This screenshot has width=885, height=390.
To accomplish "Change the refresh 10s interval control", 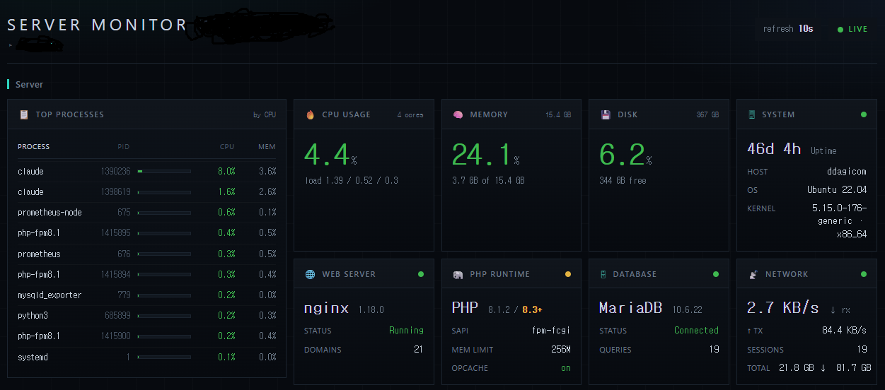I will (788, 29).
